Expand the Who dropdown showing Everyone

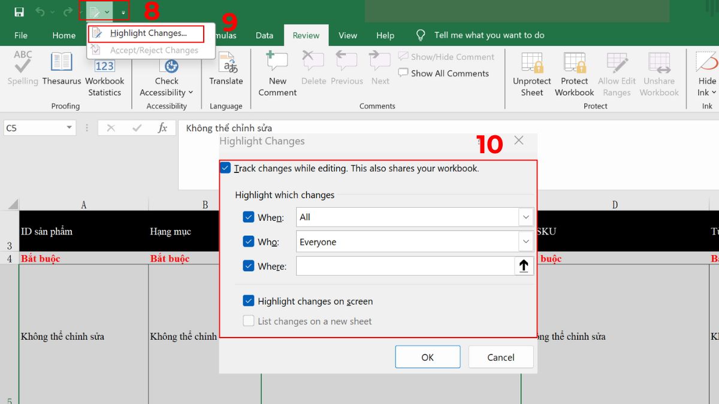pyautogui.click(x=525, y=241)
